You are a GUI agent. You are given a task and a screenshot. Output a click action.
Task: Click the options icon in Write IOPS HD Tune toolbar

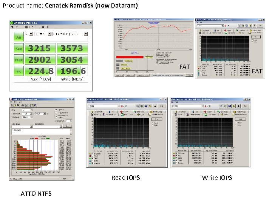coord(234,106)
